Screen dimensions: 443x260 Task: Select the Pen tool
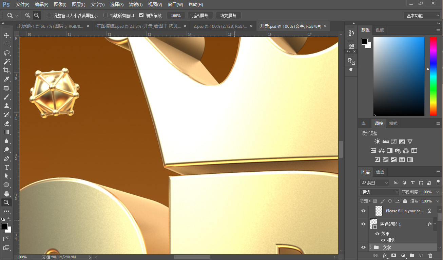[x=6, y=158]
